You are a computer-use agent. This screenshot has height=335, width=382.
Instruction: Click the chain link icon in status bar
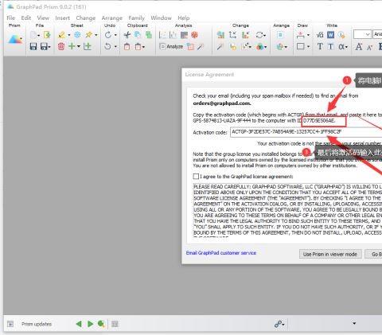[x=278, y=324]
